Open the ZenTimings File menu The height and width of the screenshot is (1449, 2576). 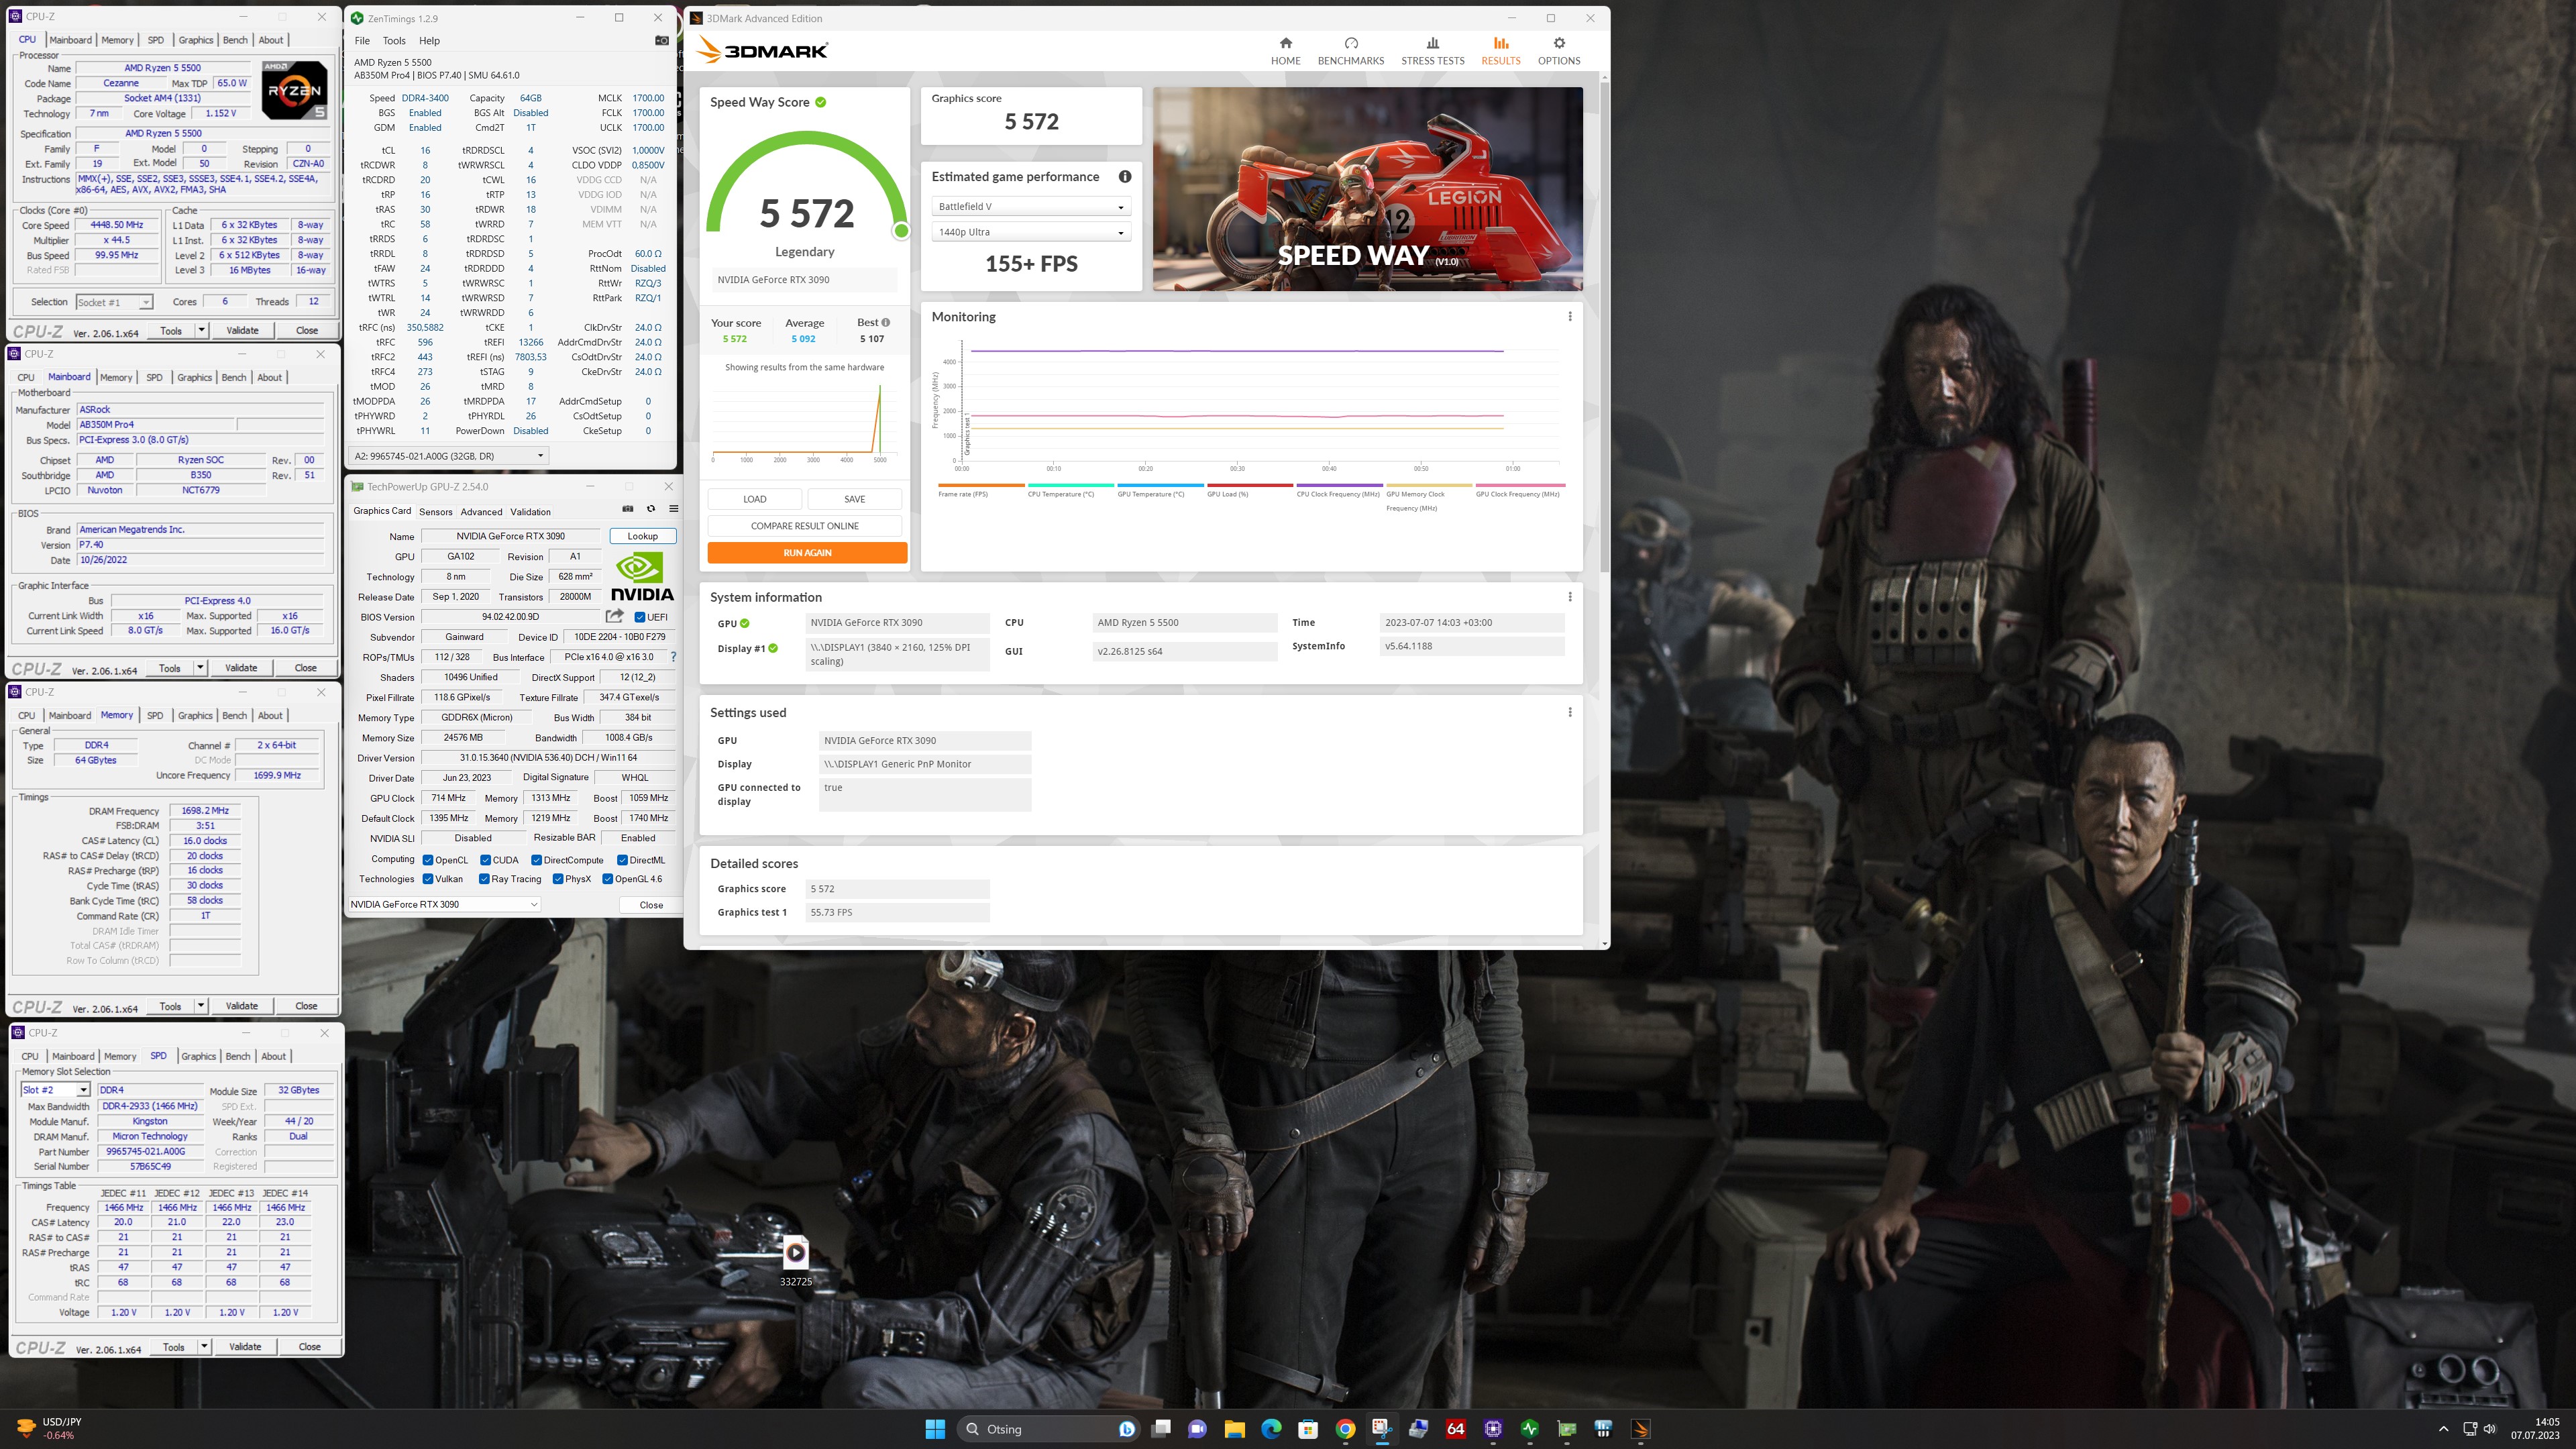362,41
